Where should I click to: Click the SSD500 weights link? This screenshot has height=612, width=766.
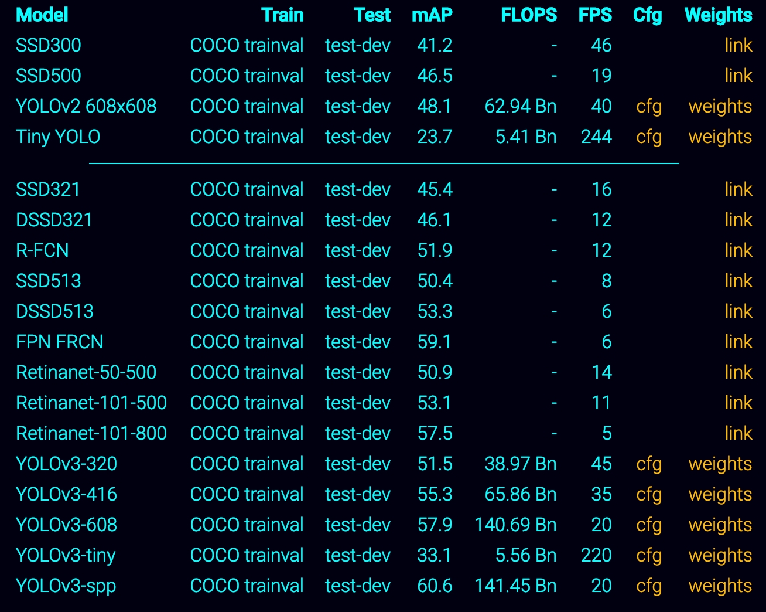(x=738, y=76)
